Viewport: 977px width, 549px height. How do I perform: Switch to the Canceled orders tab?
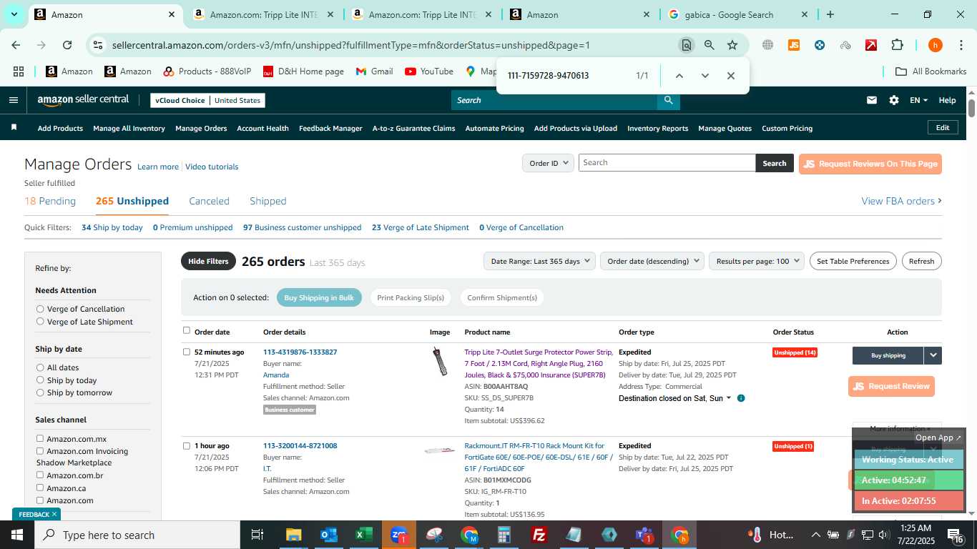(209, 201)
